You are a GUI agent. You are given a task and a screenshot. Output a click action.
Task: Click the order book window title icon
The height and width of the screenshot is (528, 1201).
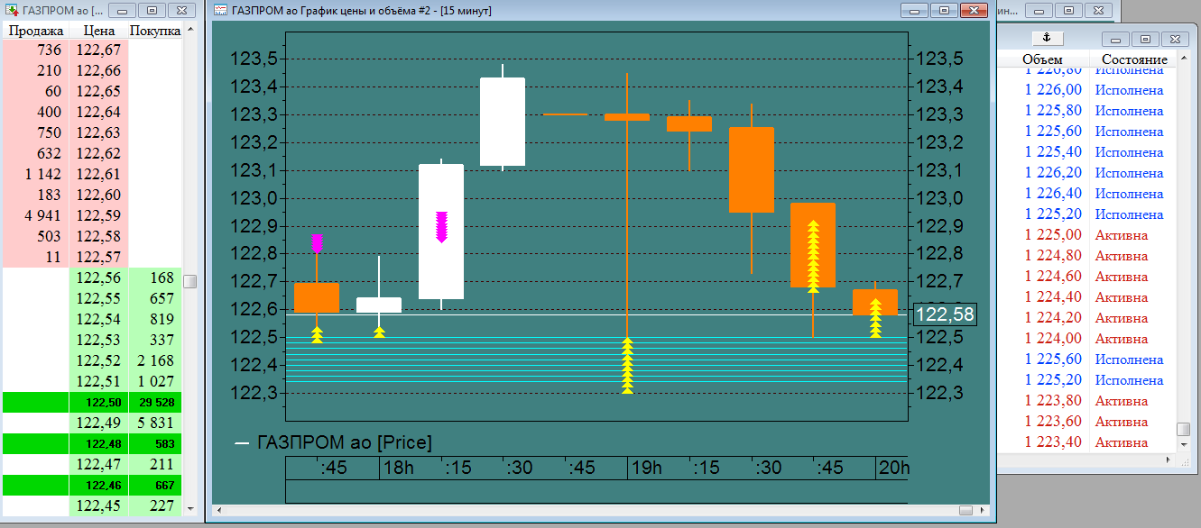(x=12, y=10)
